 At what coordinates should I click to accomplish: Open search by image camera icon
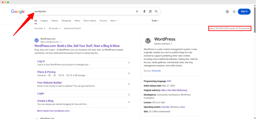pyautogui.click(x=150, y=11)
